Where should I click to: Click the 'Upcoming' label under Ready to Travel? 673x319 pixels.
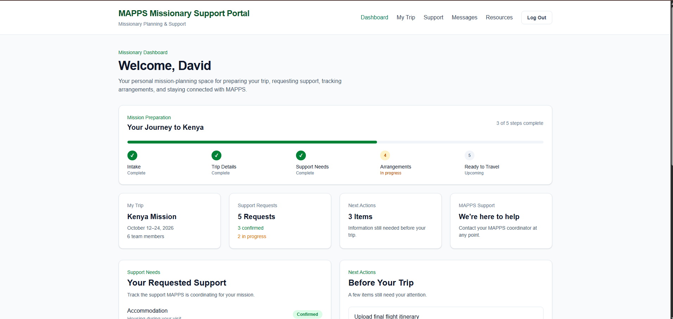[x=474, y=173]
